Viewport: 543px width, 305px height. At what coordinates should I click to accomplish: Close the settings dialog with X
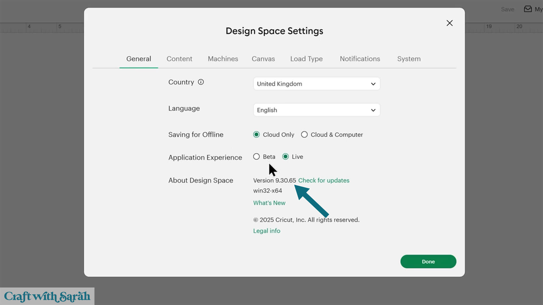(x=449, y=23)
